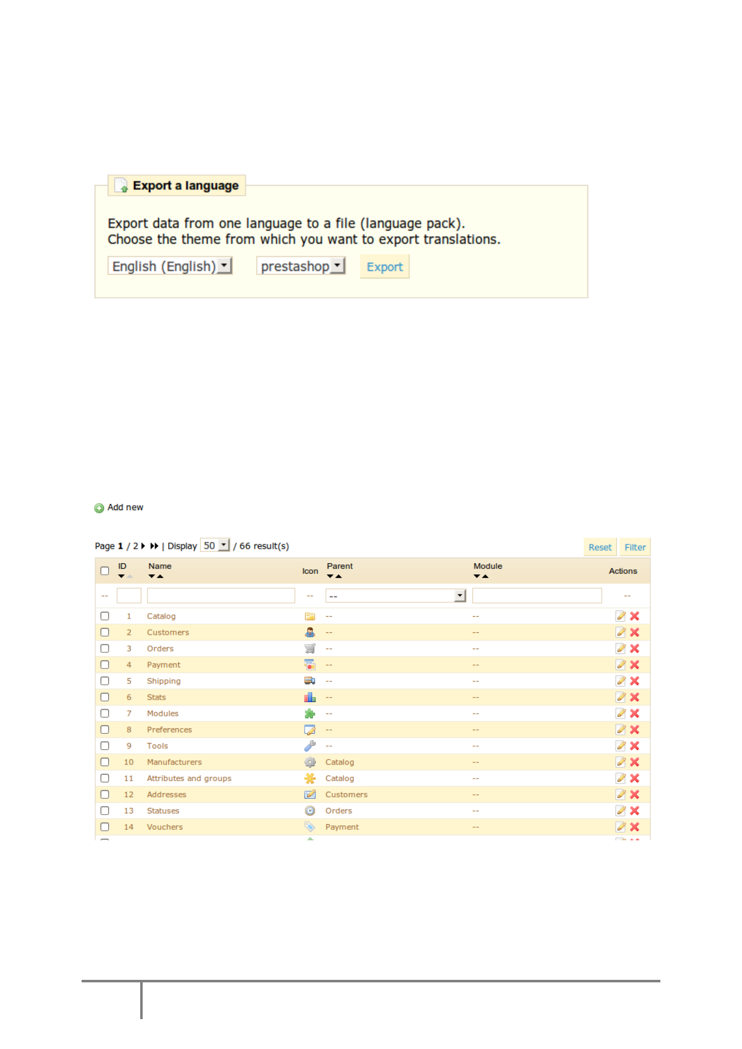Check the Stats row checkbox

point(105,697)
